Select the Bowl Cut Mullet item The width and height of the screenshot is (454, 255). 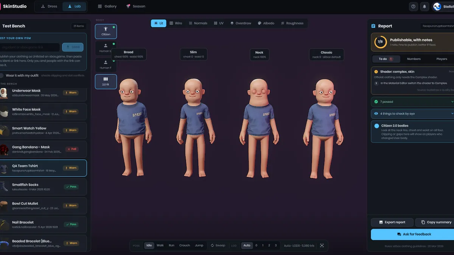click(43, 206)
